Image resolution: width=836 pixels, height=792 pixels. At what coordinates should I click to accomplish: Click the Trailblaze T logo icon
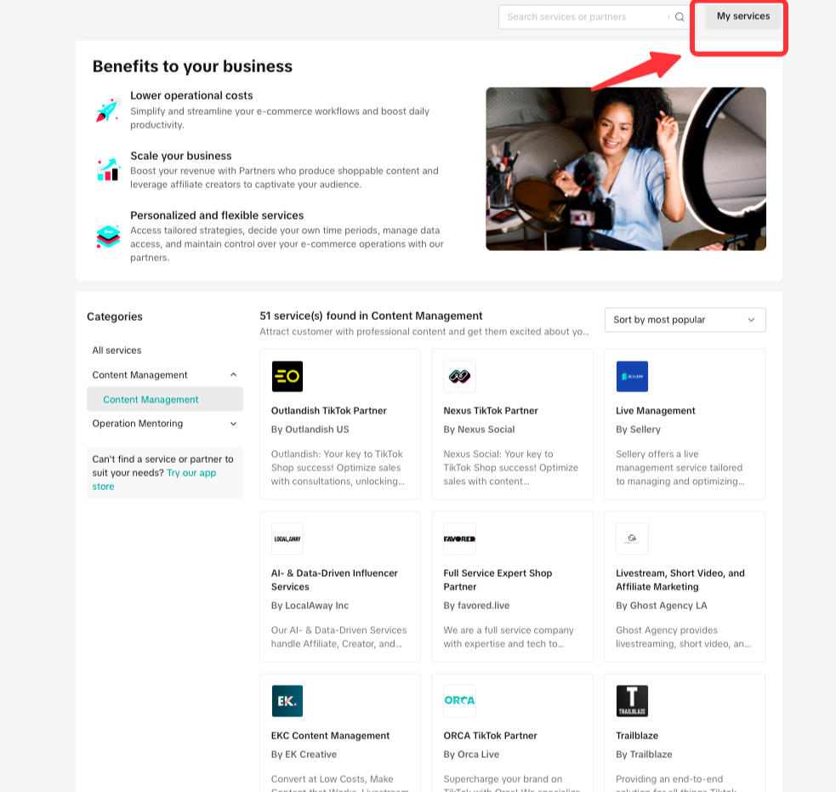[x=632, y=700]
